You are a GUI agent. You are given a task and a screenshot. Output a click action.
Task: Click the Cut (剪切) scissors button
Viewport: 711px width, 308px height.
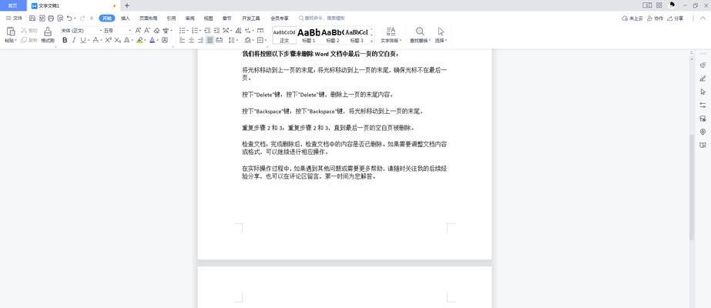coord(29,30)
